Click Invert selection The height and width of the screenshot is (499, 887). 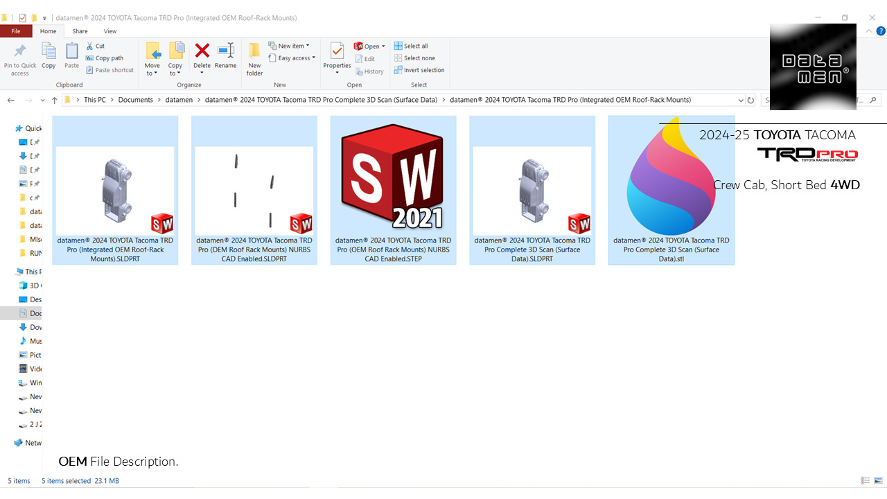click(x=419, y=70)
